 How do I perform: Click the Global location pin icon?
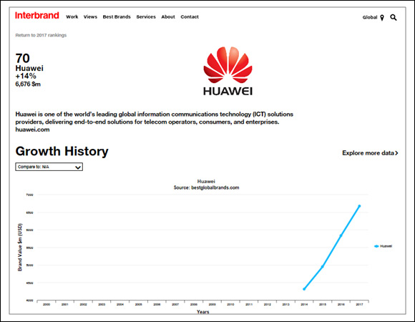pyautogui.click(x=382, y=18)
